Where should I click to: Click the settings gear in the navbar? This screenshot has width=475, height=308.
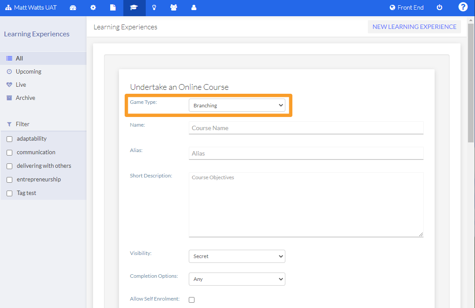(x=93, y=7)
